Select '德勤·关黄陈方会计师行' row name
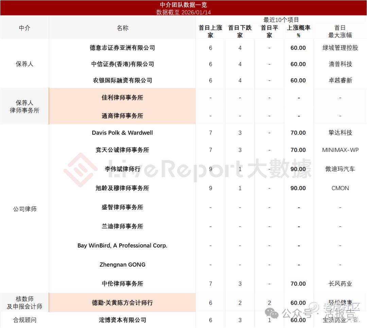This screenshot has width=367, height=328. [122, 303]
